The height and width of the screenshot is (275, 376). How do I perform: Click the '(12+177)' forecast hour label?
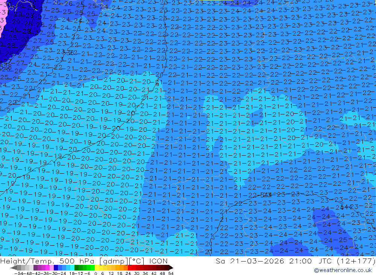coord(356,261)
